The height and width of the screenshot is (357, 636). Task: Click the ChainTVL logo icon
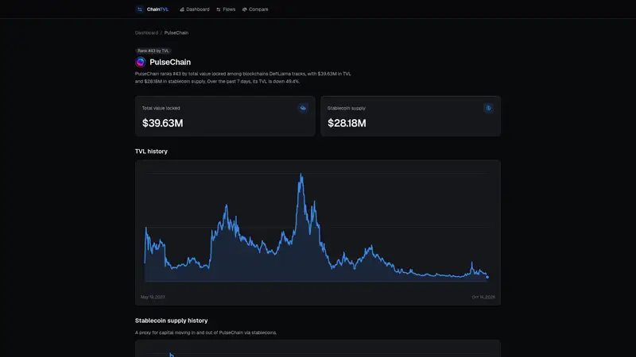pyautogui.click(x=140, y=10)
